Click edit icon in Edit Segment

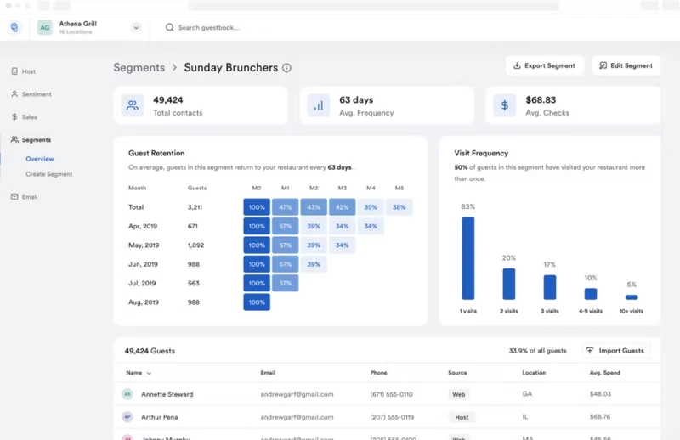[603, 66]
